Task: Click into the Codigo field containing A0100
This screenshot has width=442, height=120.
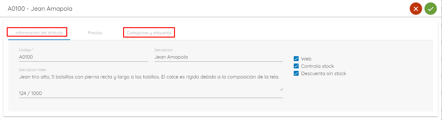Action: coord(83,57)
